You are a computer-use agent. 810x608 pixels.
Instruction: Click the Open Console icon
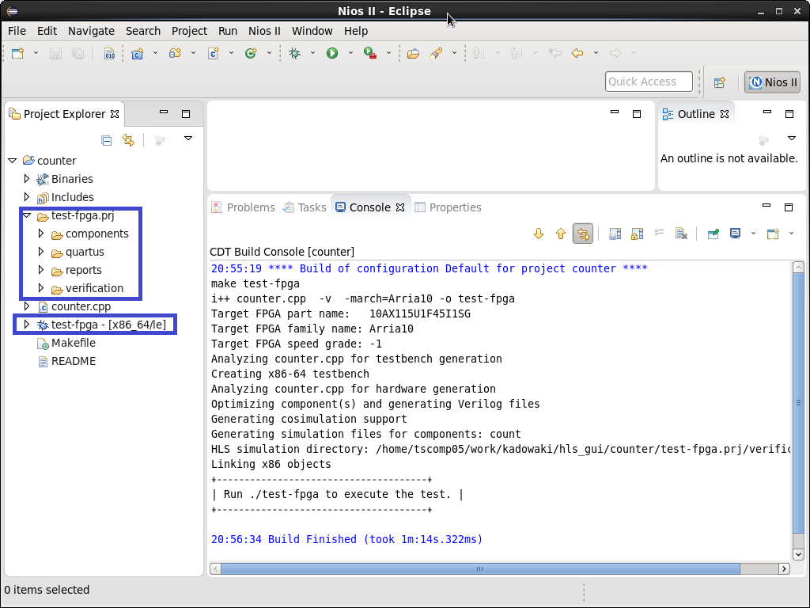tap(773, 234)
